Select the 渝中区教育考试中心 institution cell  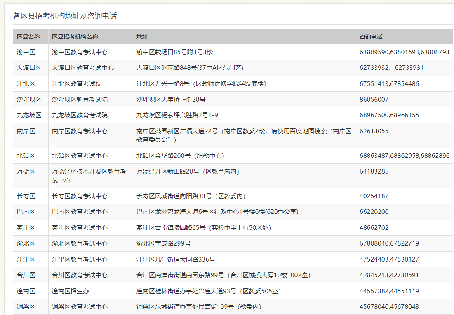click(x=80, y=52)
